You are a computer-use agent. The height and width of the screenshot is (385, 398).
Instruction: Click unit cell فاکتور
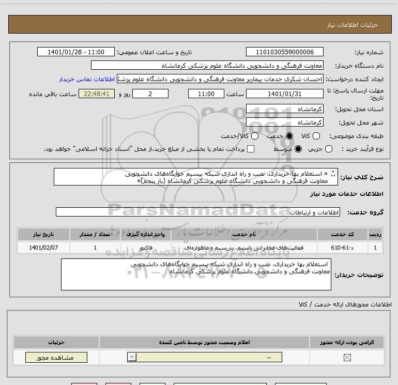(x=146, y=248)
